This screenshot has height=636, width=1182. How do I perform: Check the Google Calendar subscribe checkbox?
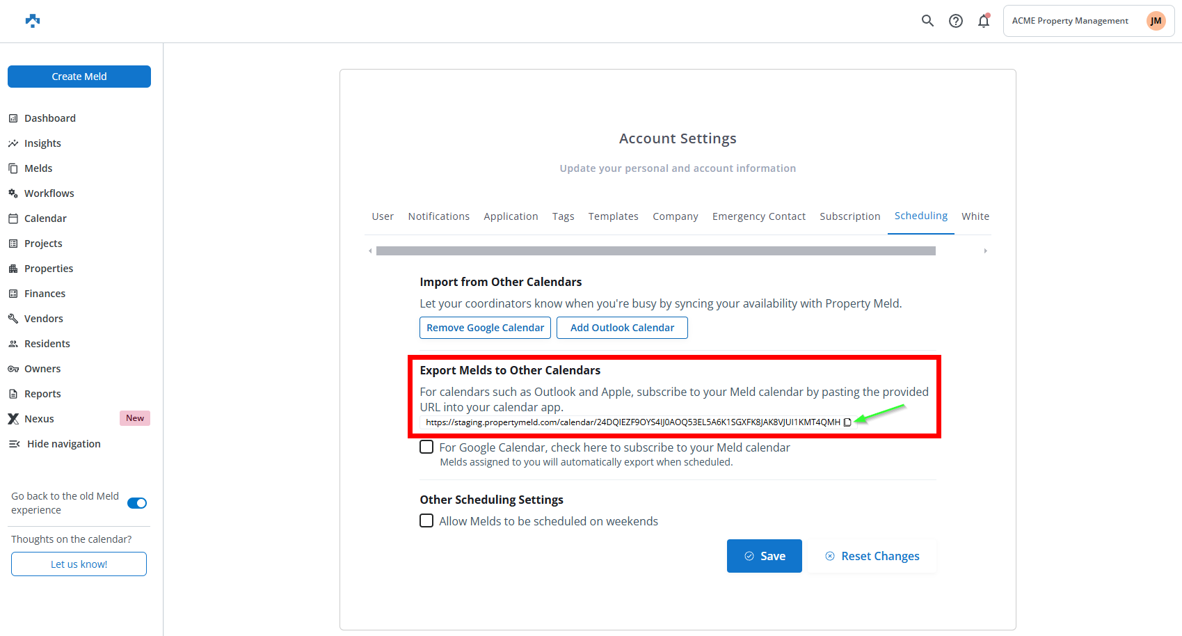tap(426, 447)
